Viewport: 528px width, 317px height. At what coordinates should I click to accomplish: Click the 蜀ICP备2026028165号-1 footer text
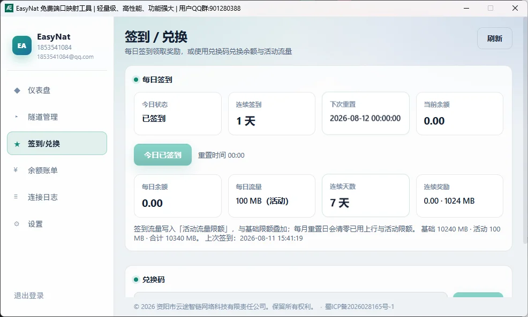point(359,307)
